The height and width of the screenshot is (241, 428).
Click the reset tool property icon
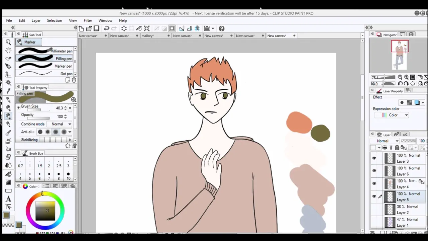(x=68, y=146)
